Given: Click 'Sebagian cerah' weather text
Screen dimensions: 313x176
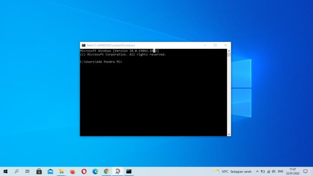Looking at the screenshot, I should click(x=241, y=172).
